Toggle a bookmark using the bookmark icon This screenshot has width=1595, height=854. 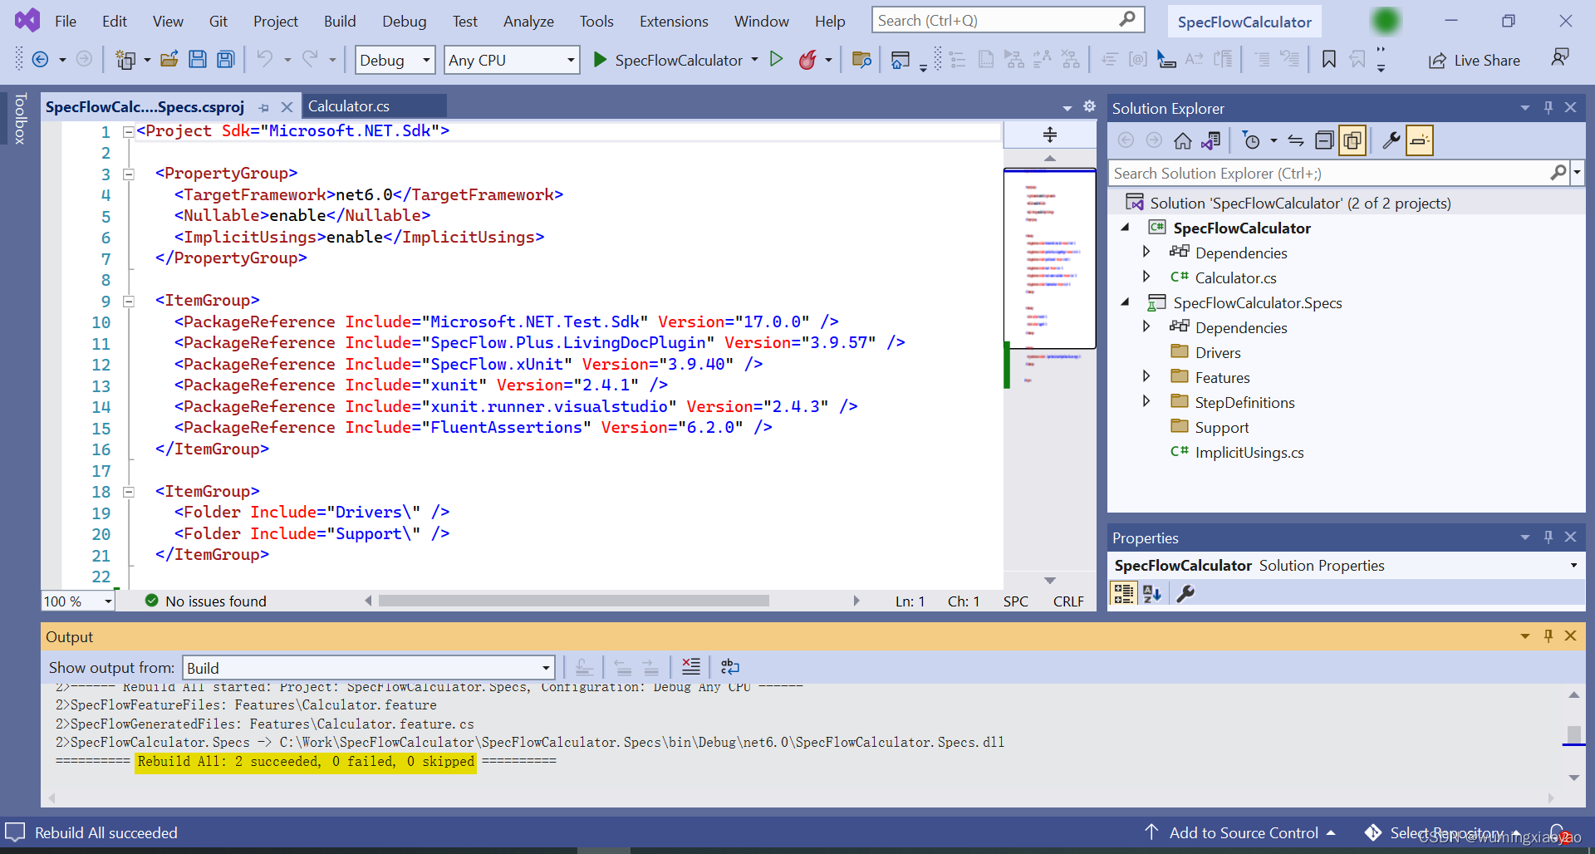click(1328, 59)
